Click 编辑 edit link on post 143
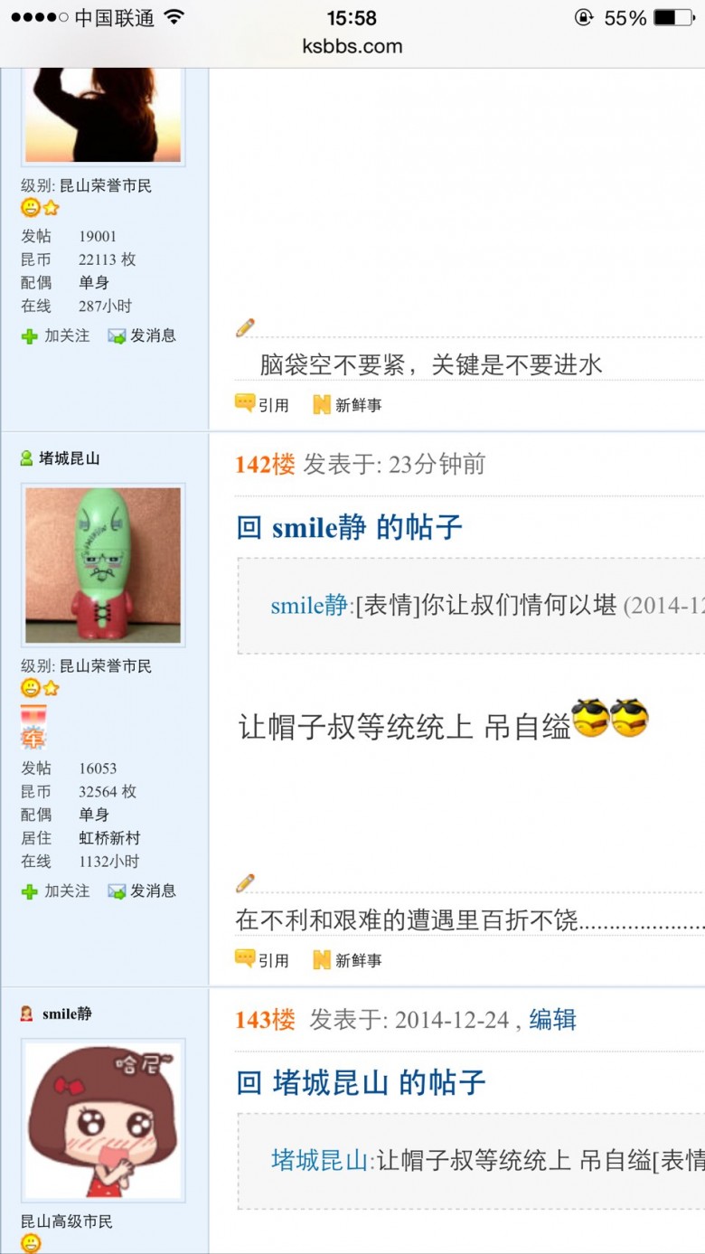 coord(552,1020)
